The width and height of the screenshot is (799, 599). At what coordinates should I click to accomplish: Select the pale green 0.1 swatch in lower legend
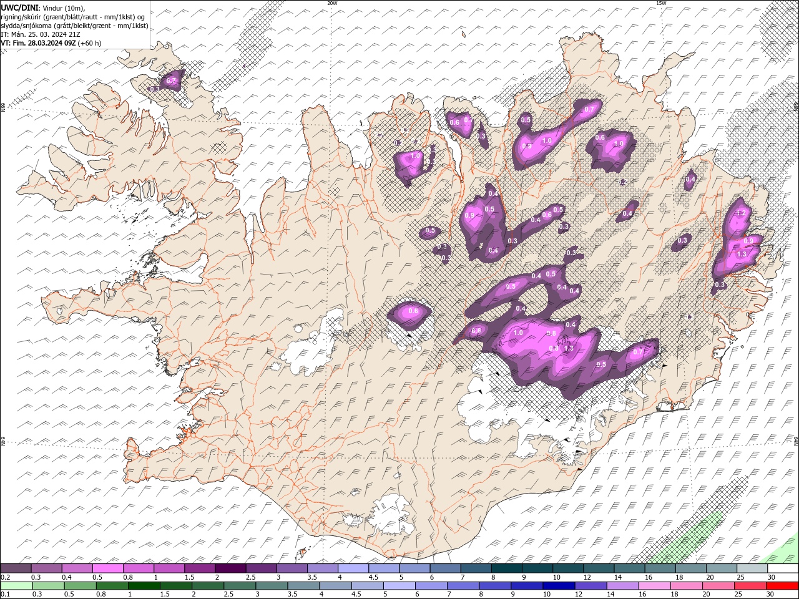click(16, 585)
